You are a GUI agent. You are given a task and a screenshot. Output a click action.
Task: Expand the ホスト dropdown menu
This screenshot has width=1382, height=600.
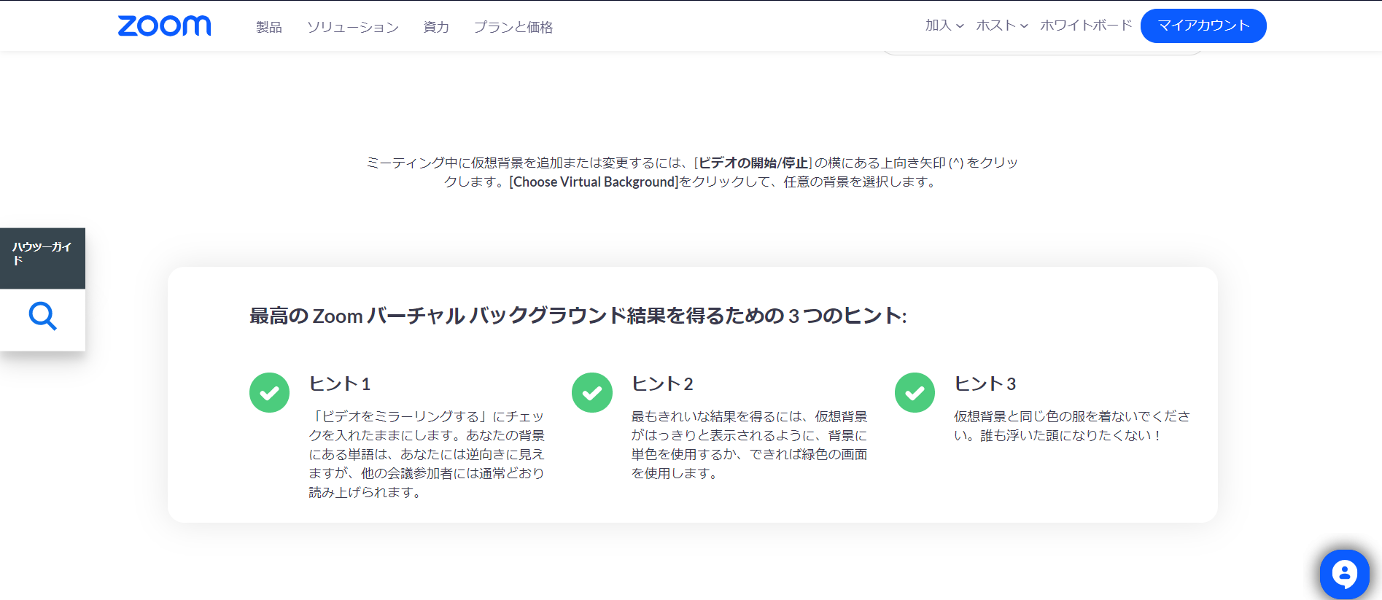coord(1001,26)
